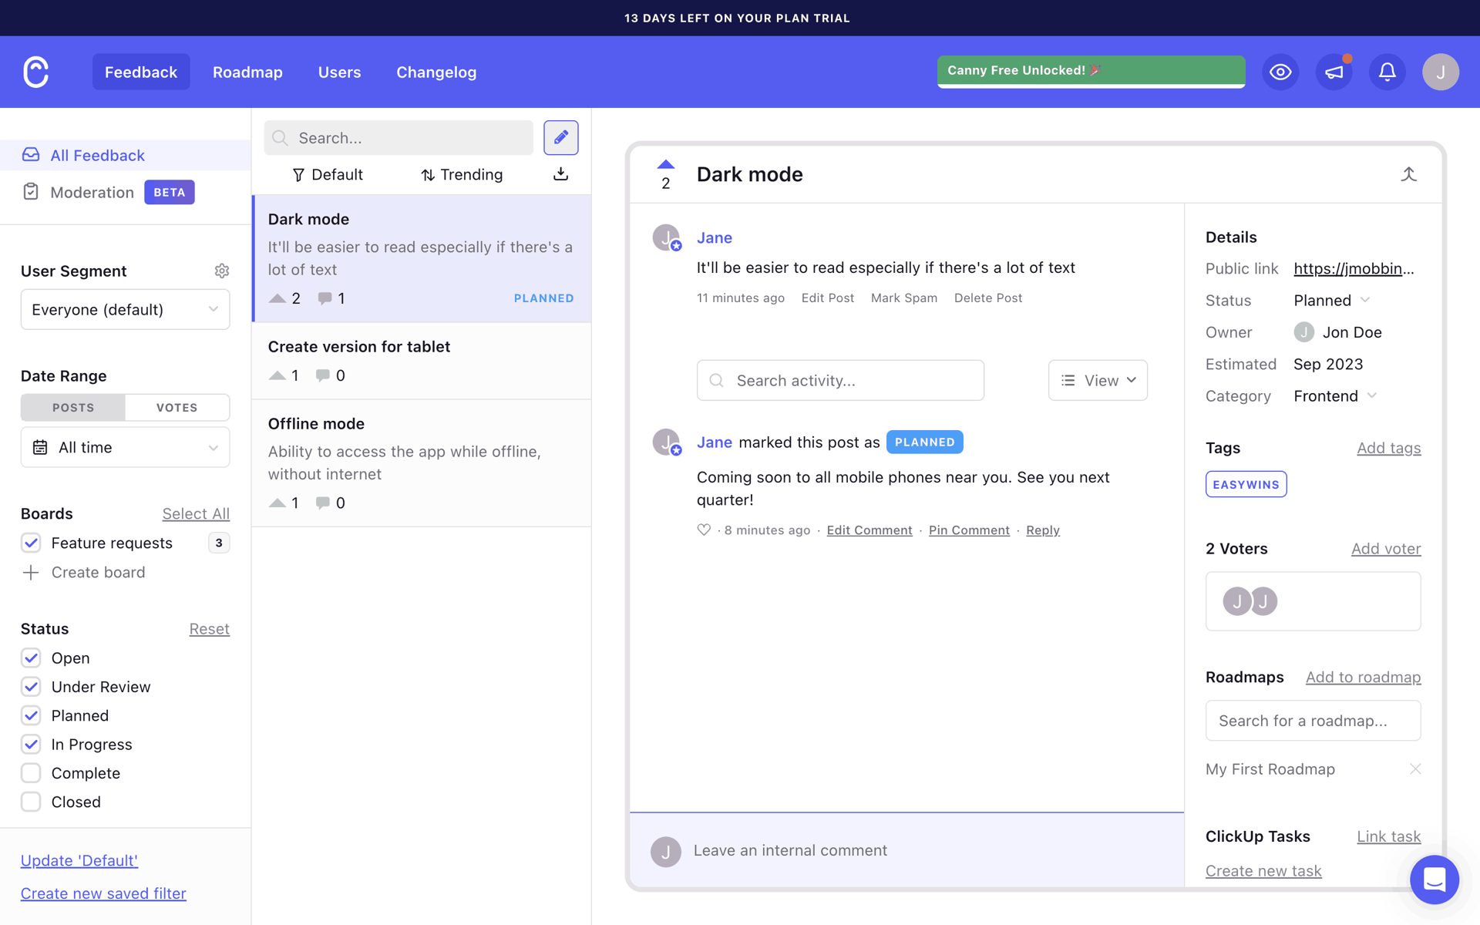The width and height of the screenshot is (1480, 925).
Task: Click the export download icon
Action: click(x=560, y=174)
